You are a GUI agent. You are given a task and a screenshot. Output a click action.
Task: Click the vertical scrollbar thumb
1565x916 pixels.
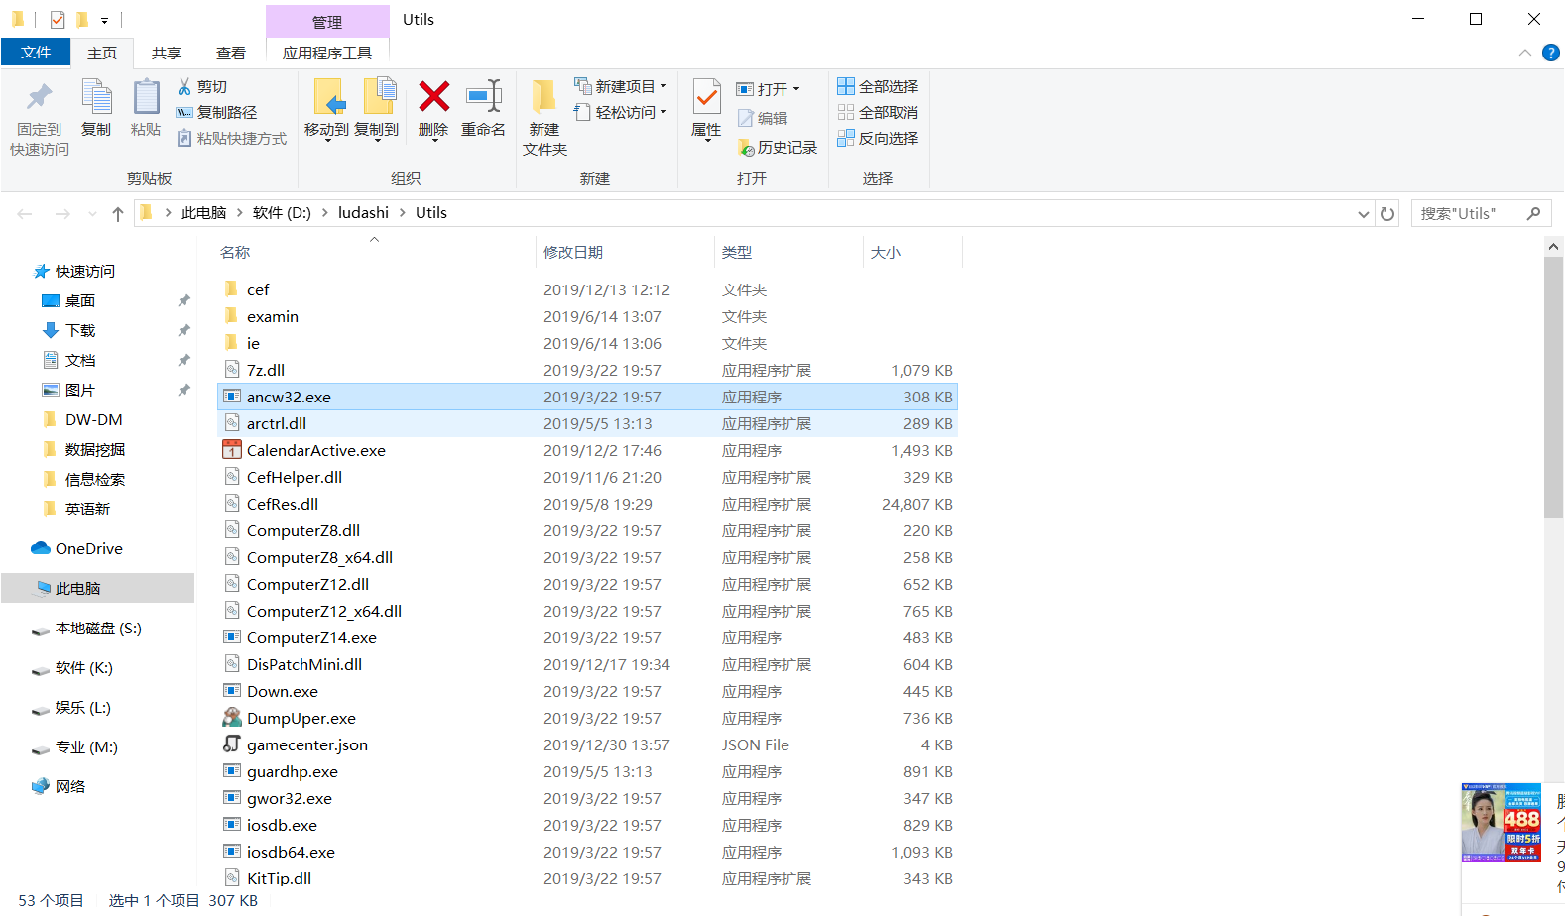tap(1553, 387)
